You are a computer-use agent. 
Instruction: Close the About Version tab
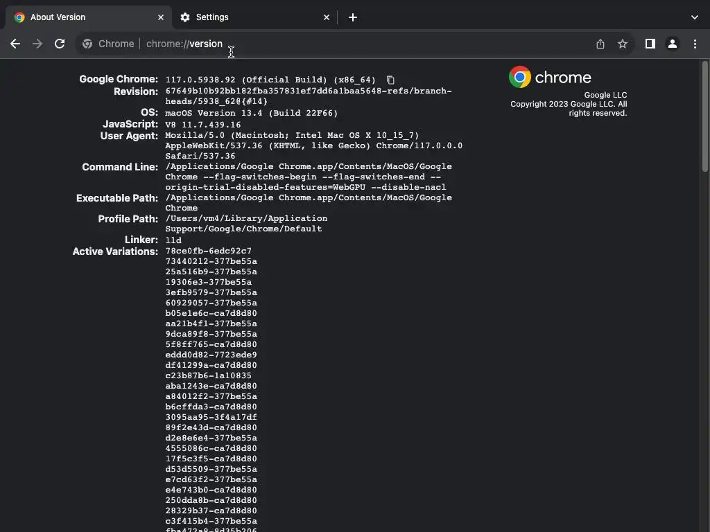[x=161, y=17]
